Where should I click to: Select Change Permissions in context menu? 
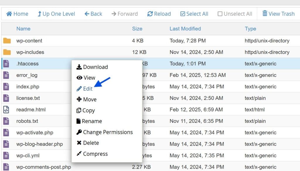tap(105, 132)
